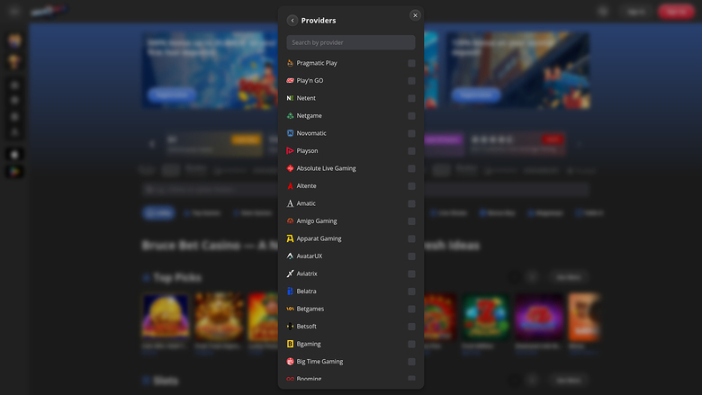Select the Amigo Gaming provider label
Screen dimensions: 702x395
(x=317, y=221)
